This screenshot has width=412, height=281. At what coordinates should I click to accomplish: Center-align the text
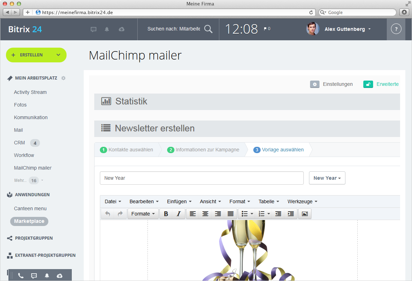click(205, 214)
